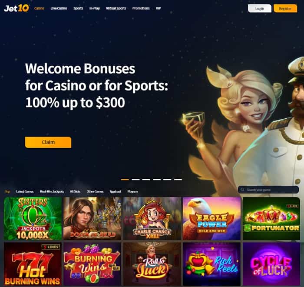Focus the Search your game field

268,190
